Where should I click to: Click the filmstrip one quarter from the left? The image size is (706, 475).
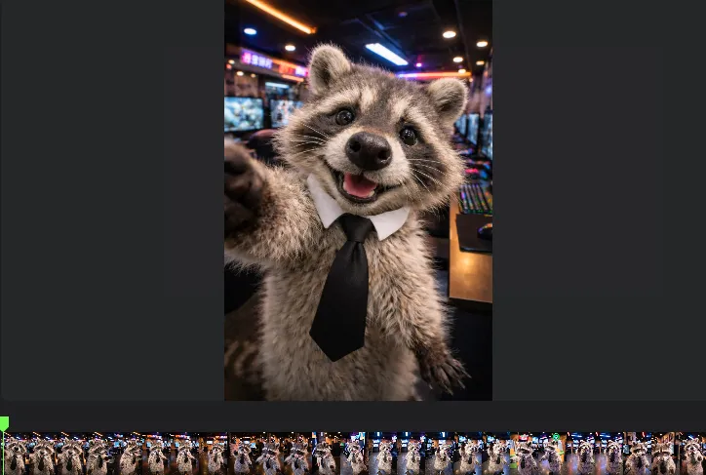click(176, 455)
